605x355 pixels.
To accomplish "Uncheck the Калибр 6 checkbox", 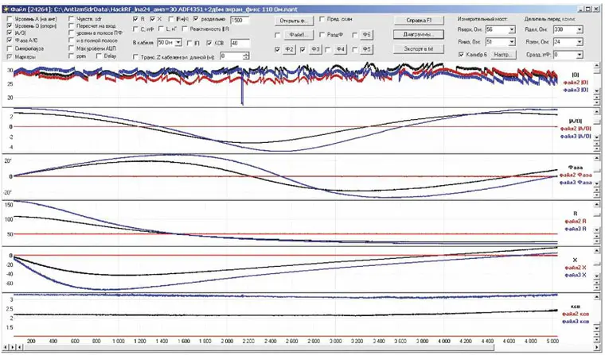I will click(x=462, y=54).
